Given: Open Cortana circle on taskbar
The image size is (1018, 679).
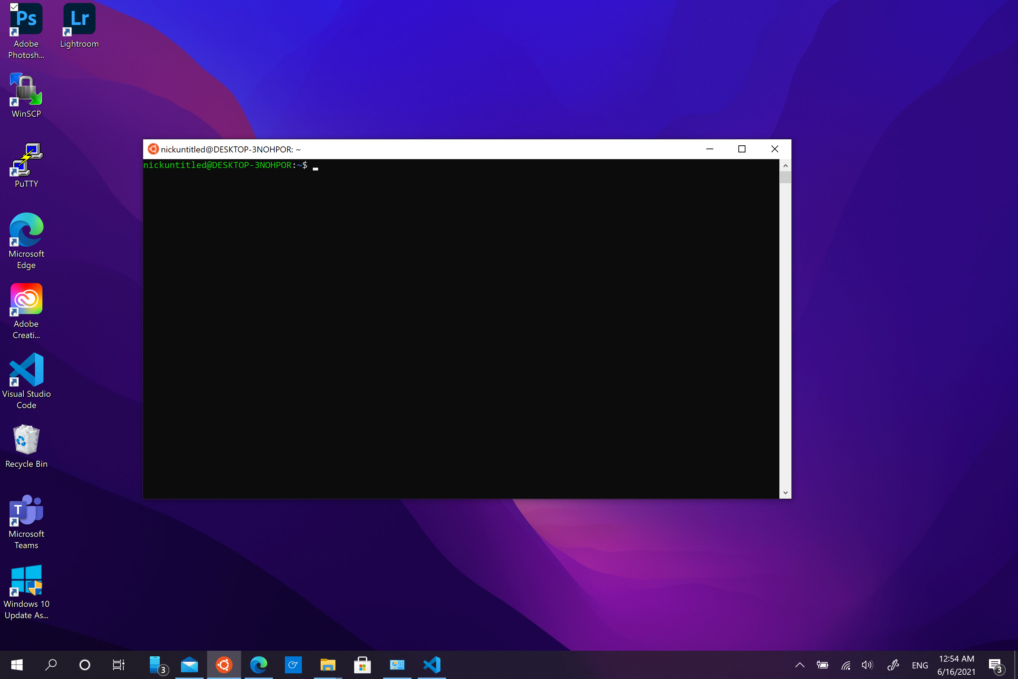Looking at the screenshot, I should point(85,665).
